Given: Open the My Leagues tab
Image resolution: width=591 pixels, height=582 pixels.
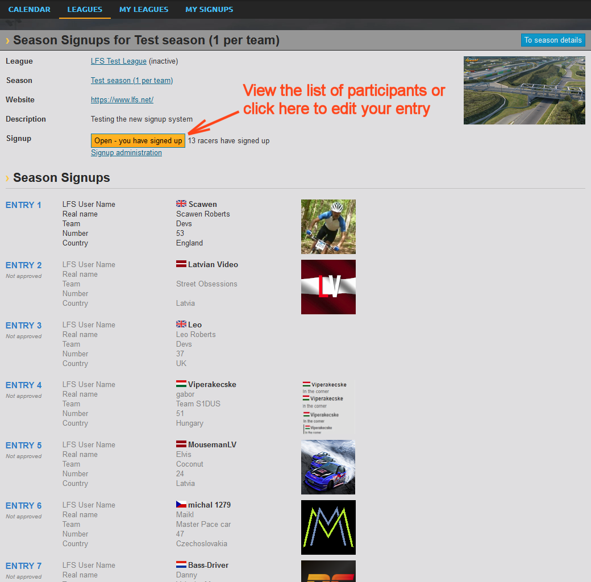Looking at the screenshot, I should tap(144, 10).
